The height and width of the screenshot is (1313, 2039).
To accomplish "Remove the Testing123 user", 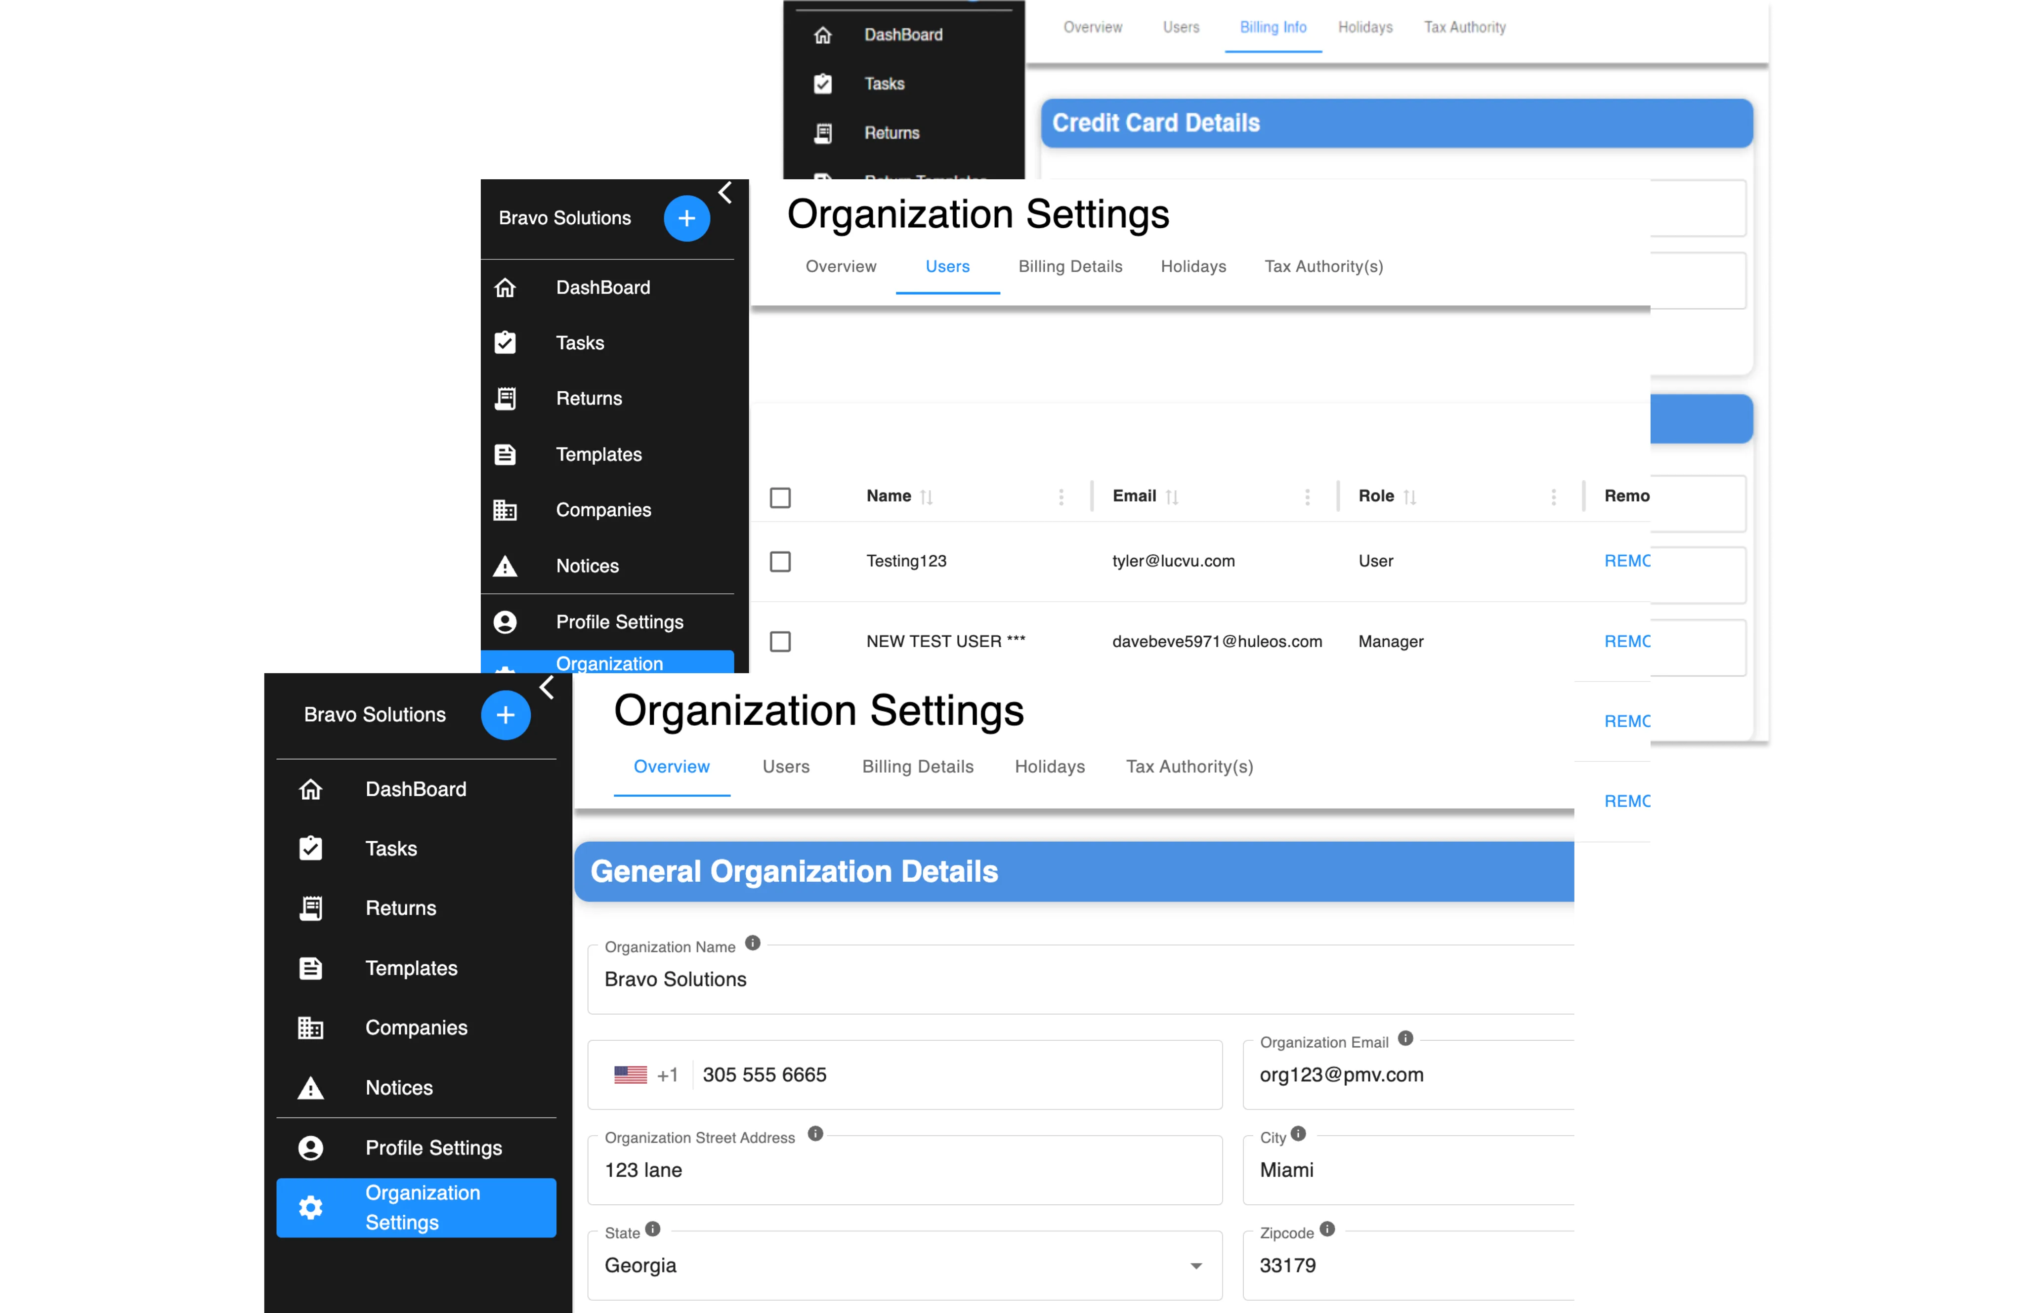I will coord(1625,561).
